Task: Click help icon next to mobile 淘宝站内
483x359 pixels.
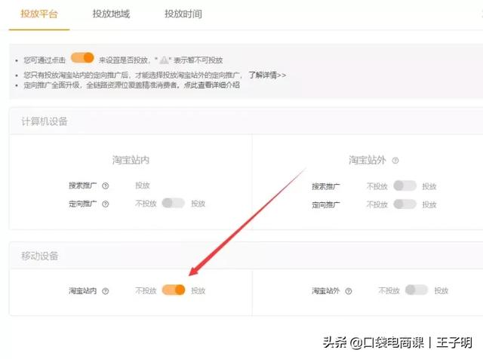Action: click(106, 291)
